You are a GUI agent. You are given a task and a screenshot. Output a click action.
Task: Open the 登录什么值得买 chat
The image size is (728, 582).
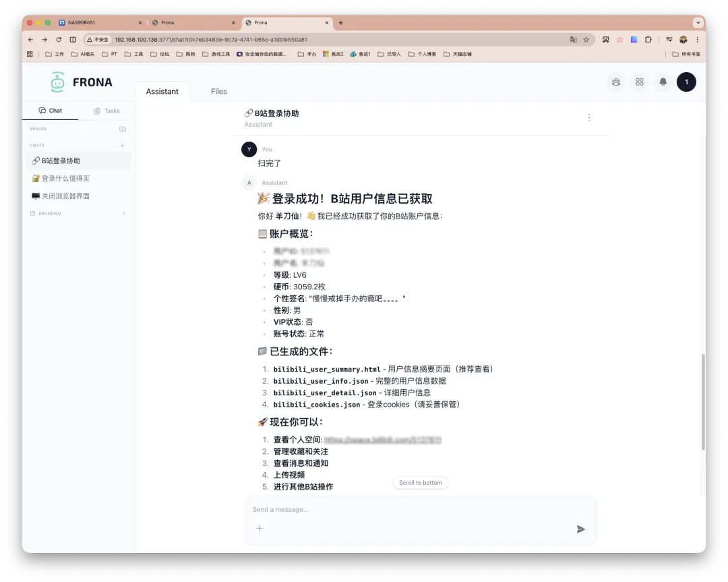coord(78,178)
